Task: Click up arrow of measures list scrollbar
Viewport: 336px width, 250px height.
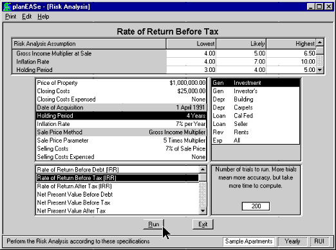Action: [203, 170]
